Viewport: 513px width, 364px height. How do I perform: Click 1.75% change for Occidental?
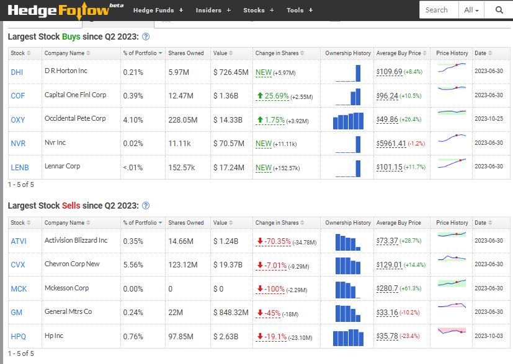coord(270,120)
